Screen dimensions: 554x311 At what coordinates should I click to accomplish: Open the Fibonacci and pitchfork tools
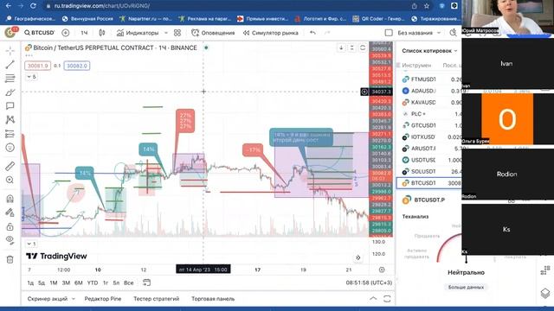point(10,79)
